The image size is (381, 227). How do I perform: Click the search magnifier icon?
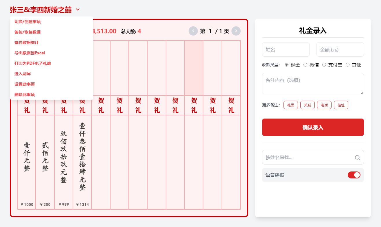[357, 158]
